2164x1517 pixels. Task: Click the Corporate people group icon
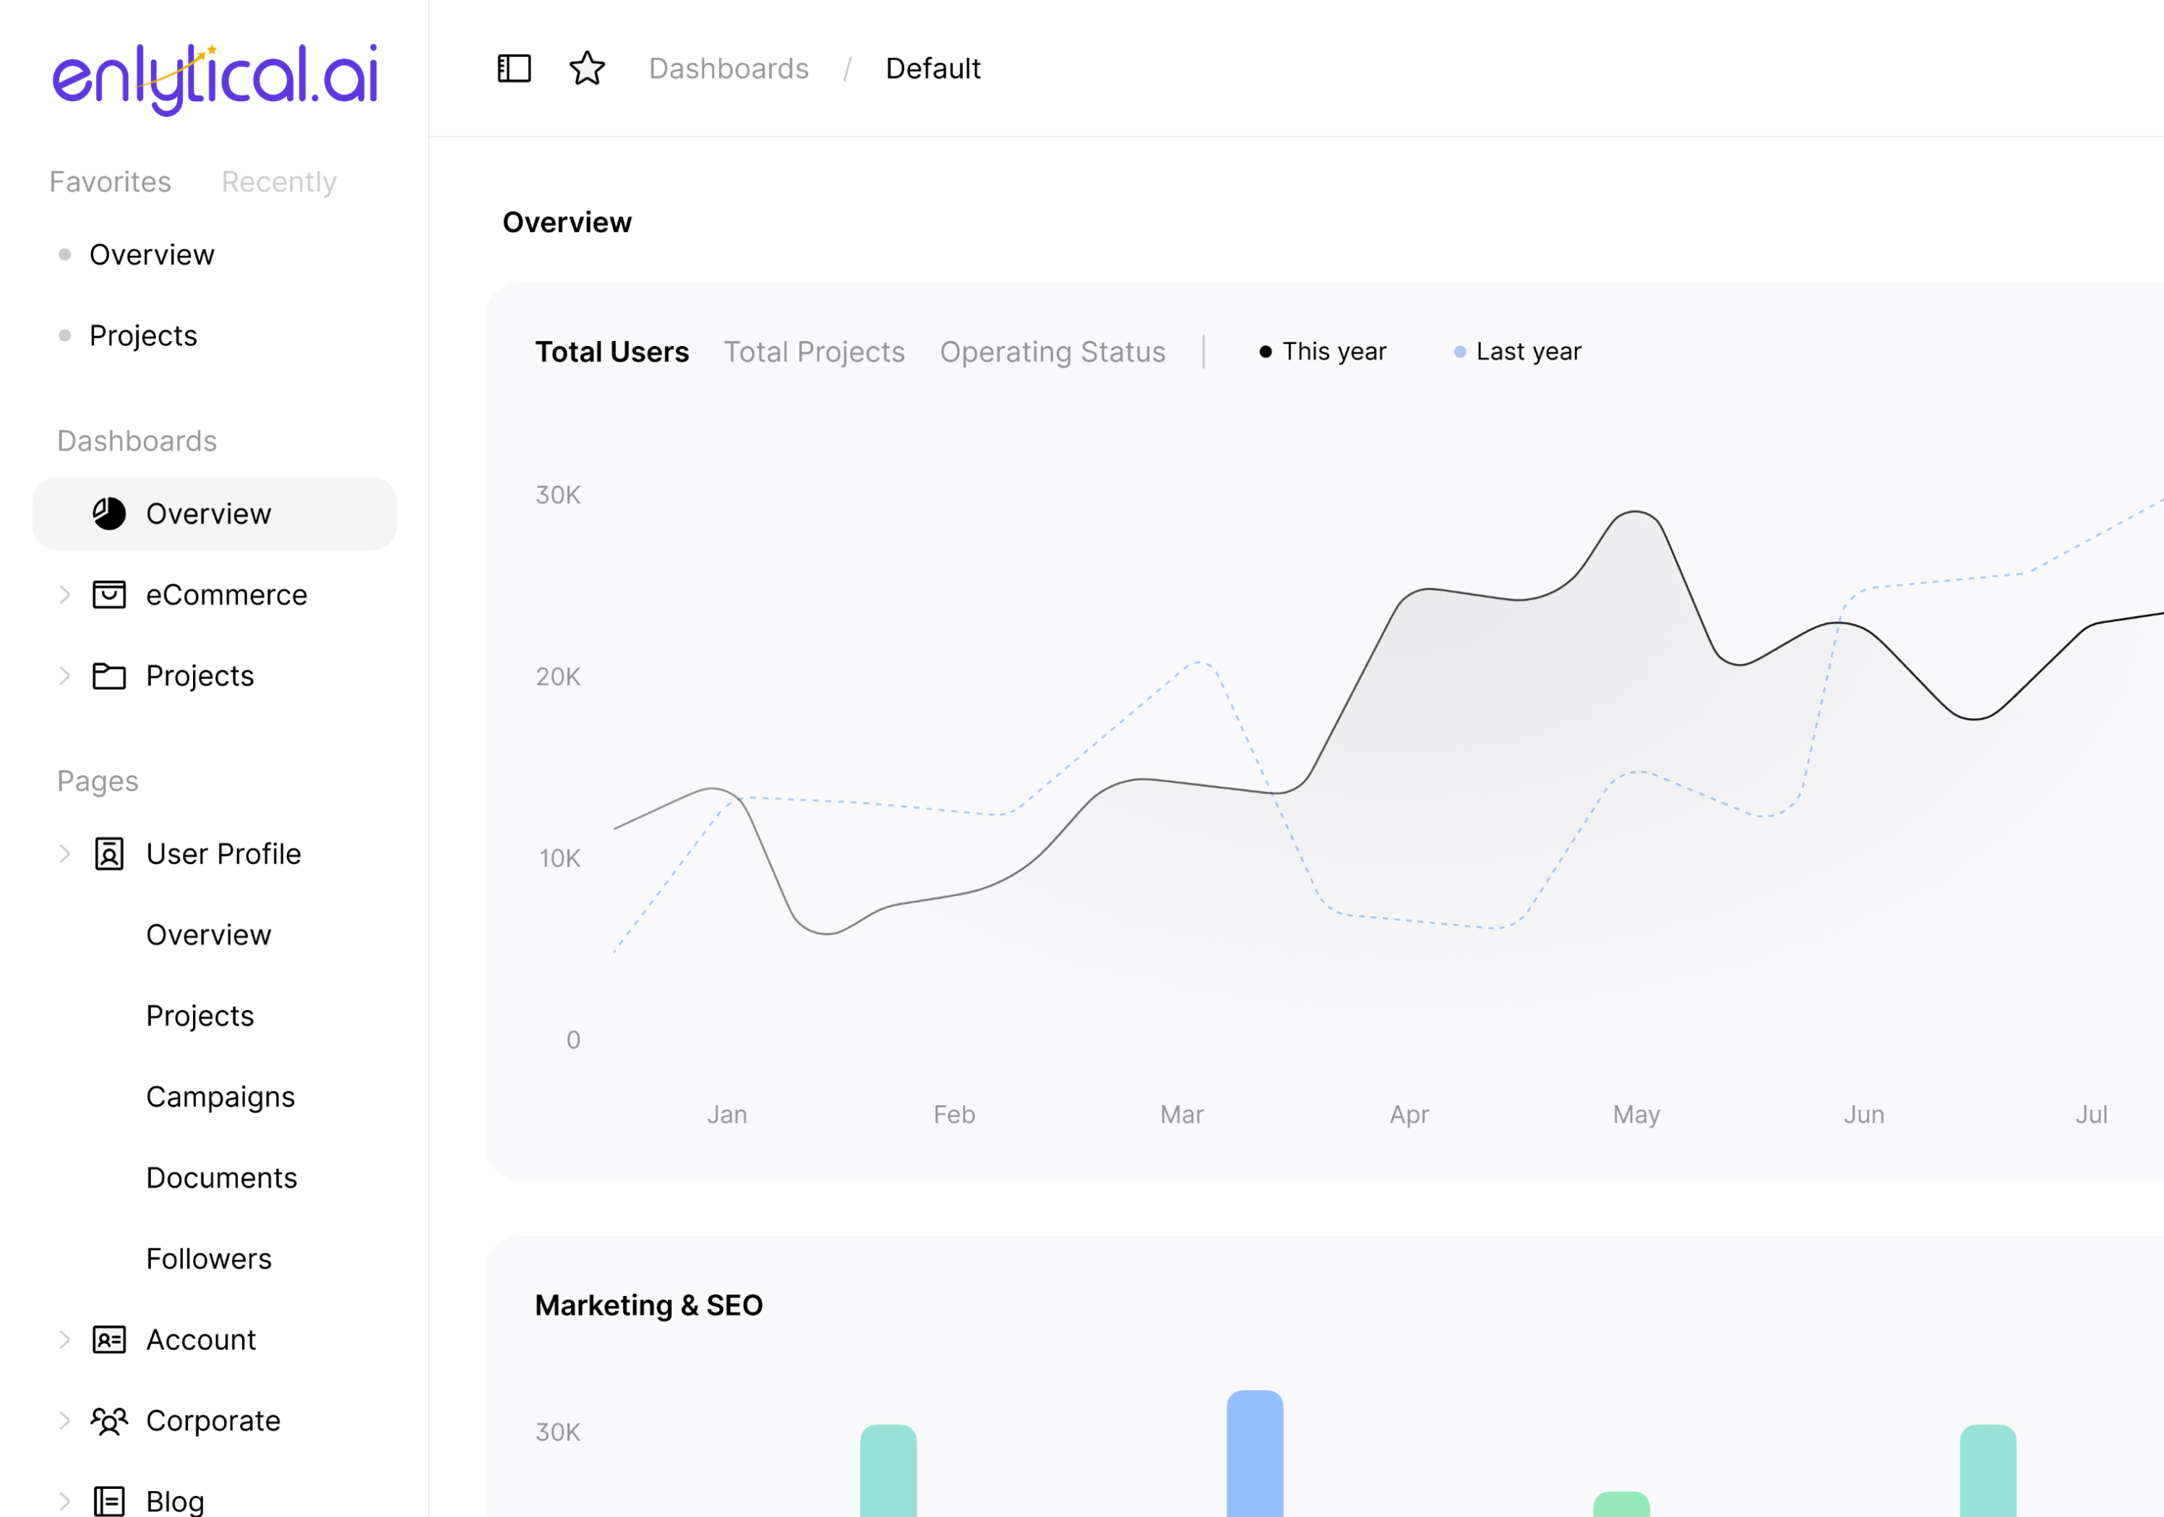coord(109,1421)
